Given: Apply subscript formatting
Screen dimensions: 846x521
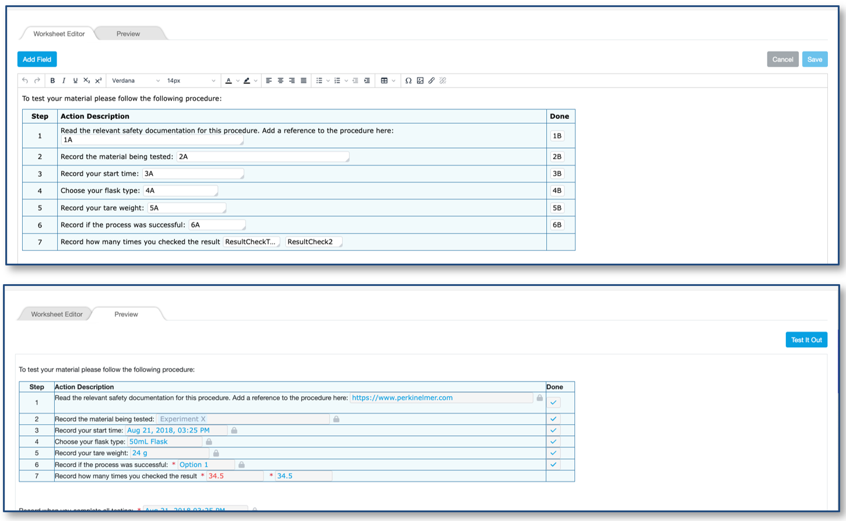Looking at the screenshot, I should [87, 81].
